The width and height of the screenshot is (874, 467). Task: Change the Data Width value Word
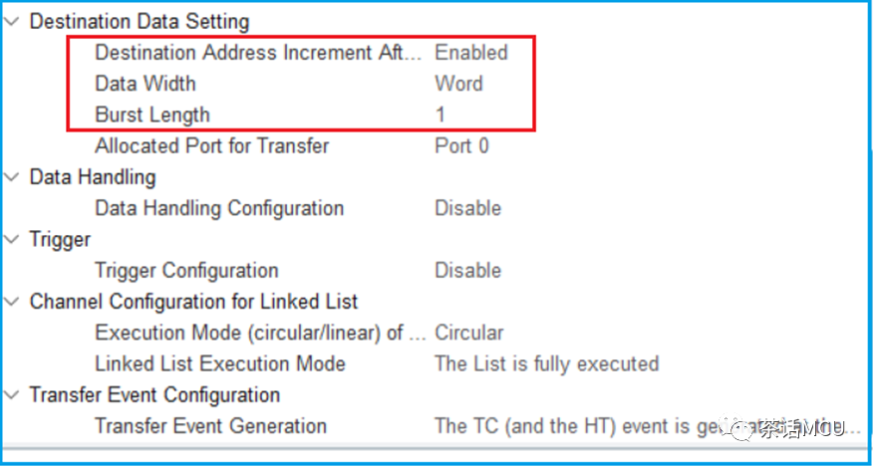click(458, 84)
